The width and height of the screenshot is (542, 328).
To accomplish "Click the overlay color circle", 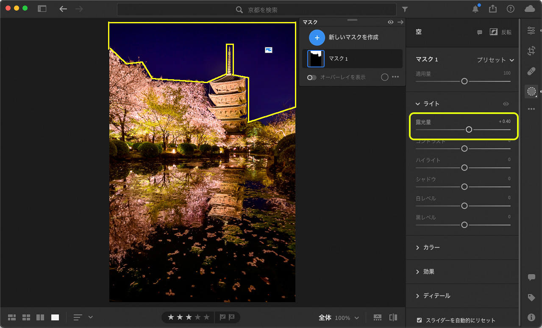I will point(385,77).
